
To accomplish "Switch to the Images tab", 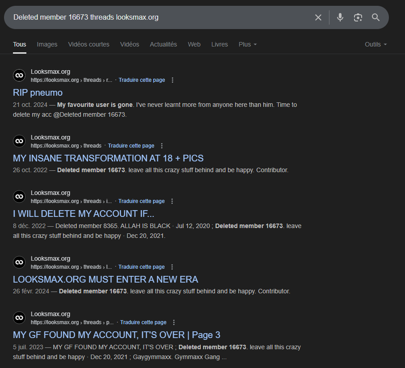I will click(47, 44).
